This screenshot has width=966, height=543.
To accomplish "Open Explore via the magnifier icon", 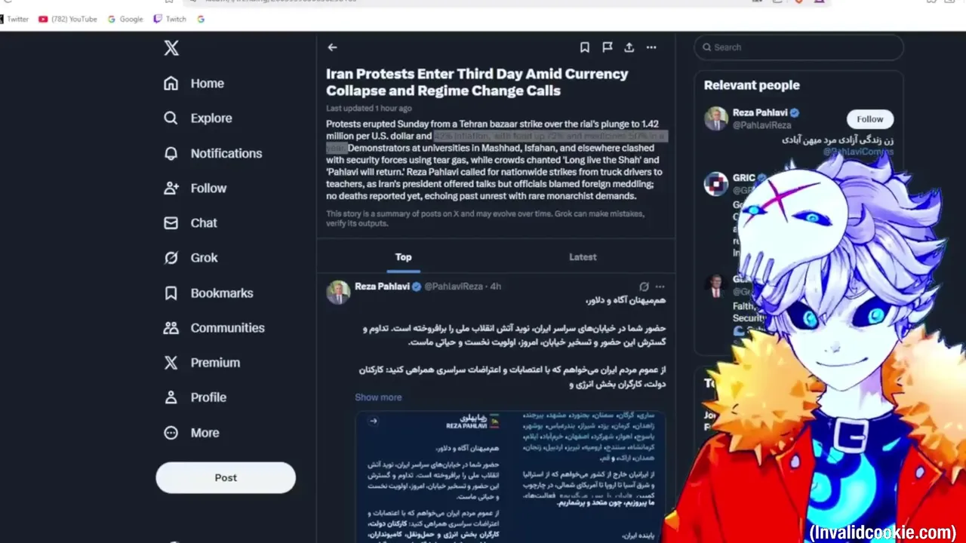I will 171,118.
